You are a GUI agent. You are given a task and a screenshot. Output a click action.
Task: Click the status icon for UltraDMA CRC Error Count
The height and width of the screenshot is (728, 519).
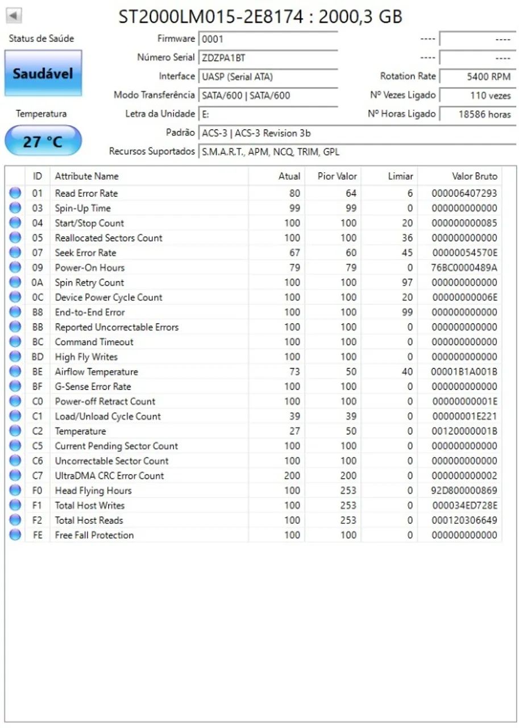coord(15,475)
